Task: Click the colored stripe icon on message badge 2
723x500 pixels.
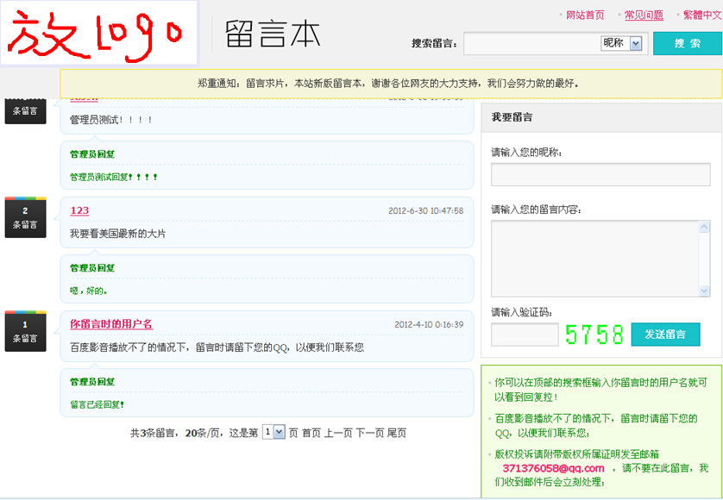Action: tap(26, 198)
